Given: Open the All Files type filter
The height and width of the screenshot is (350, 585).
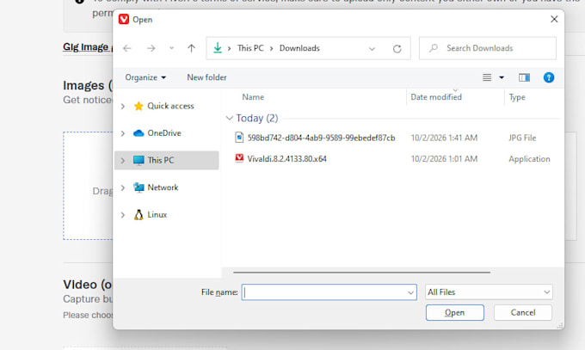Looking at the screenshot, I should tap(489, 292).
